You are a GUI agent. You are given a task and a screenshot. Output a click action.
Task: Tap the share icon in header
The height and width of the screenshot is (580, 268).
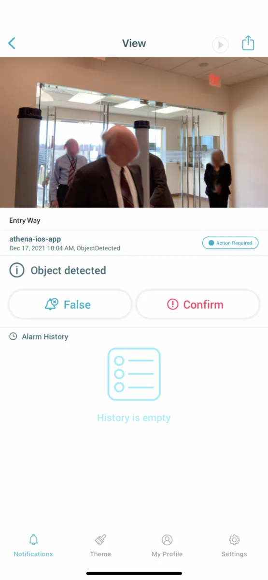248,43
